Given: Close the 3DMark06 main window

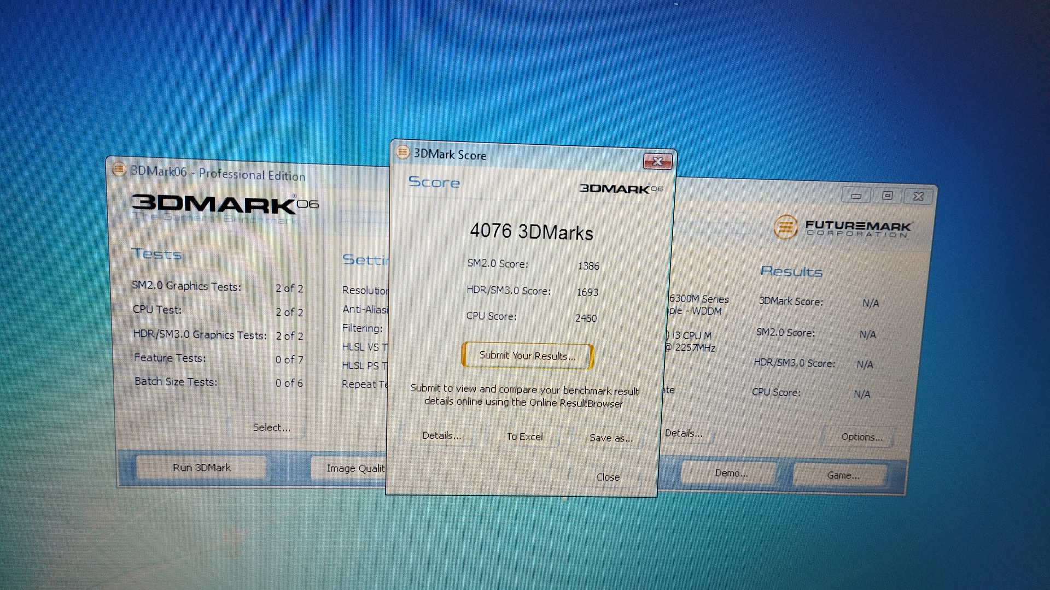Looking at the screenshot, I should [x=919, y=196].
